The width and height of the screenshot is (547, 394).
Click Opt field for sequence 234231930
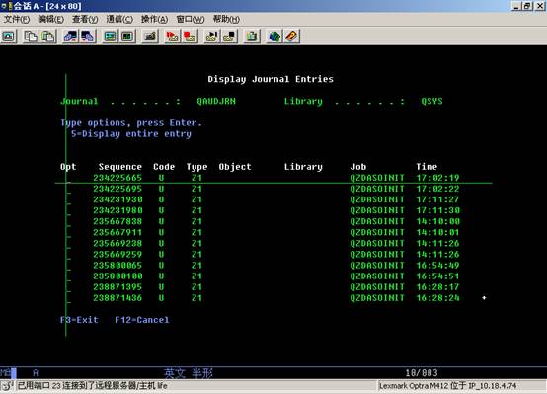pos(68,199)
